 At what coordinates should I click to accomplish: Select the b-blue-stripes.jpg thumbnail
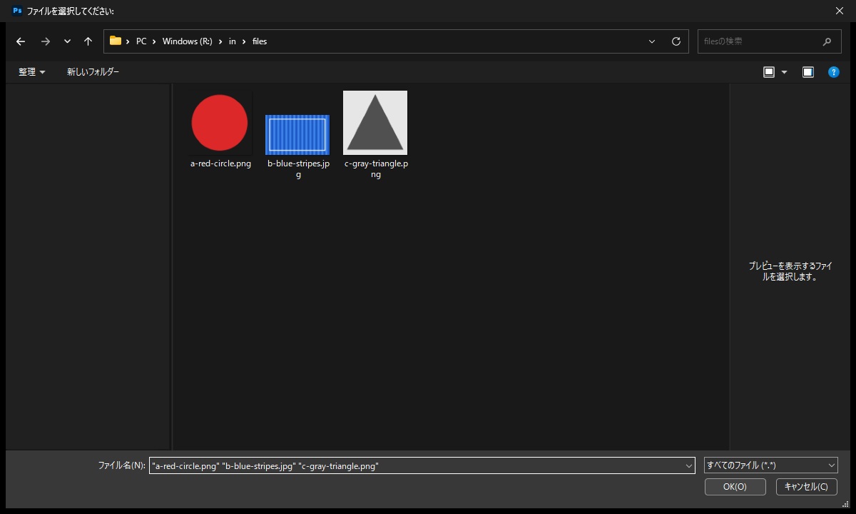[x=297, y=135]
